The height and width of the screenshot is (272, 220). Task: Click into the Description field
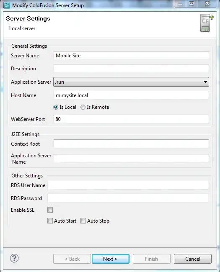click(131, 69)
